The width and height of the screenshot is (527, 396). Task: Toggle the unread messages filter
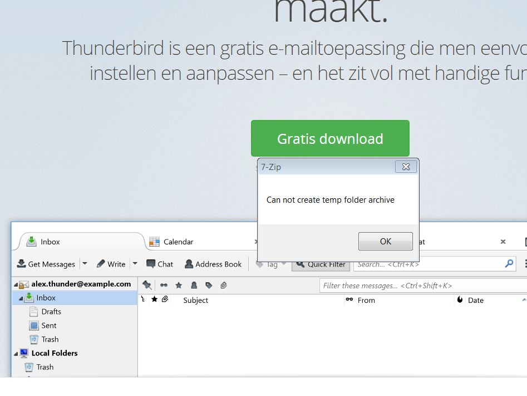pyautogui.click(x=164, y=285)
